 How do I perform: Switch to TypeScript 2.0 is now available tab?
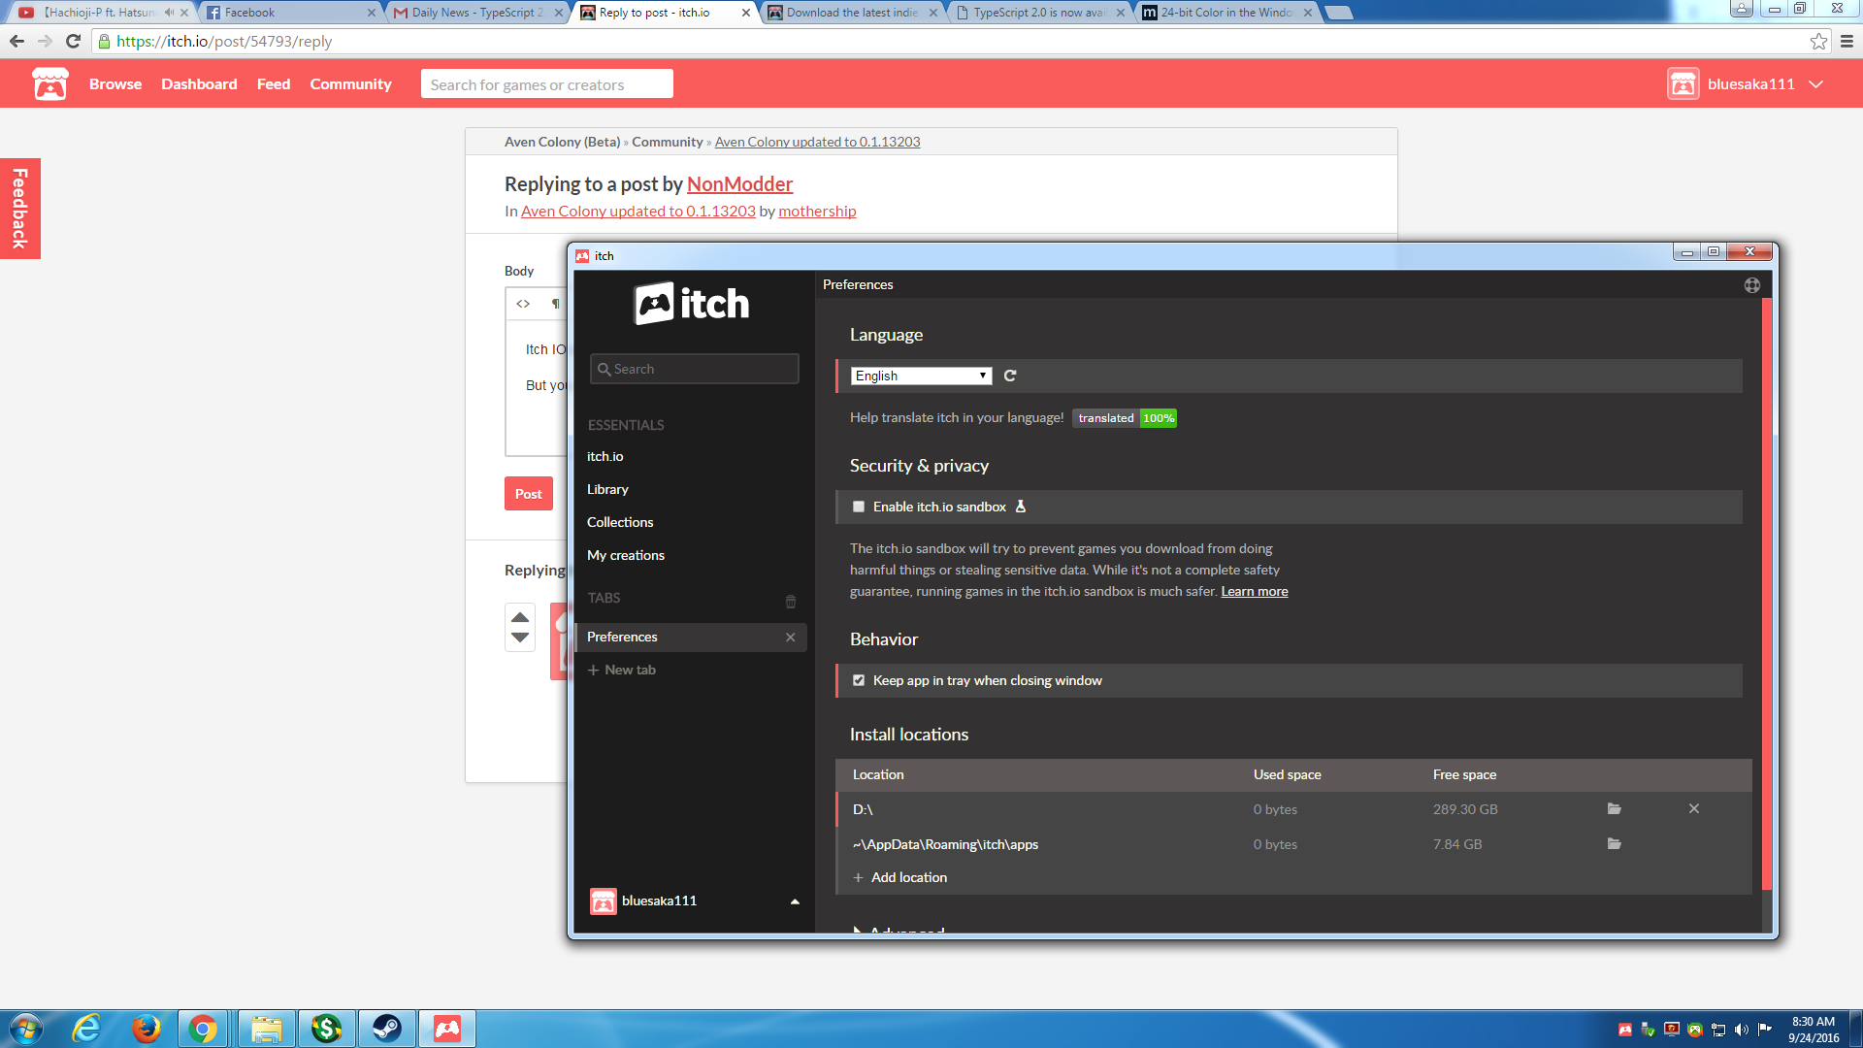point(1039,13)
